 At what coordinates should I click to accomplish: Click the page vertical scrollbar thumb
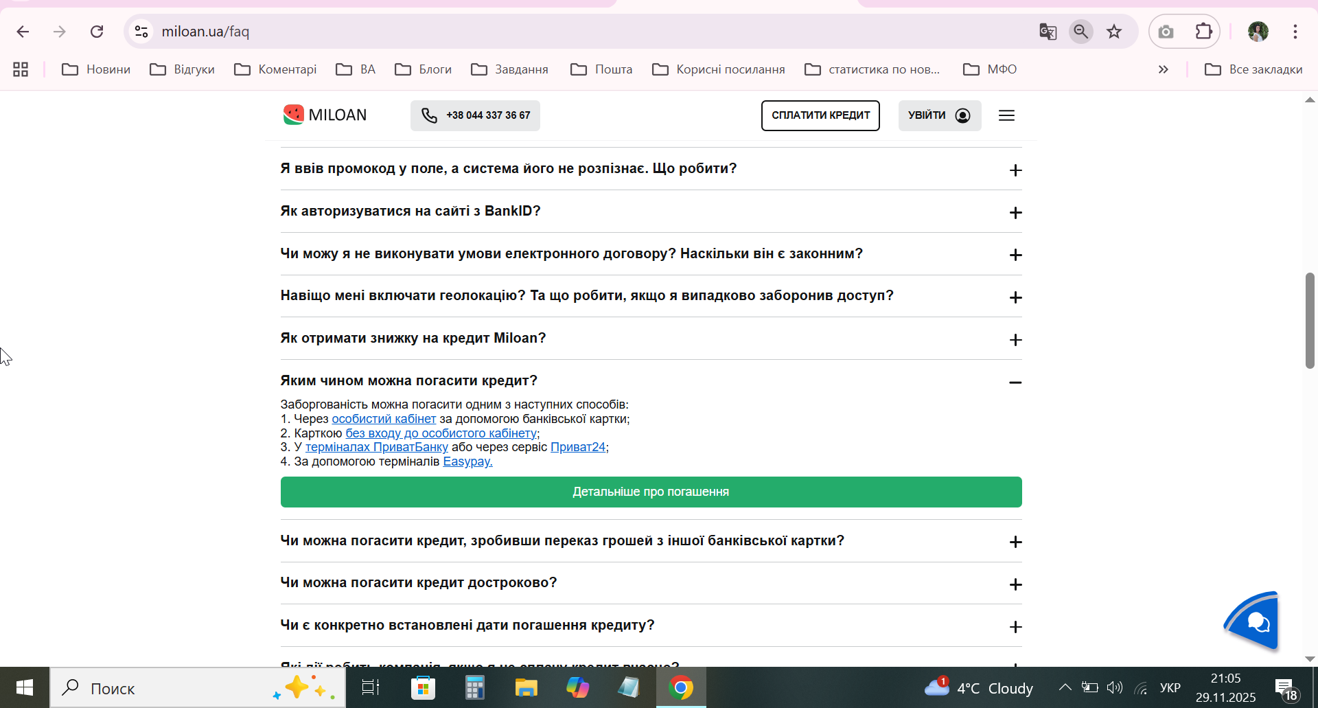tap(1310, 321)
